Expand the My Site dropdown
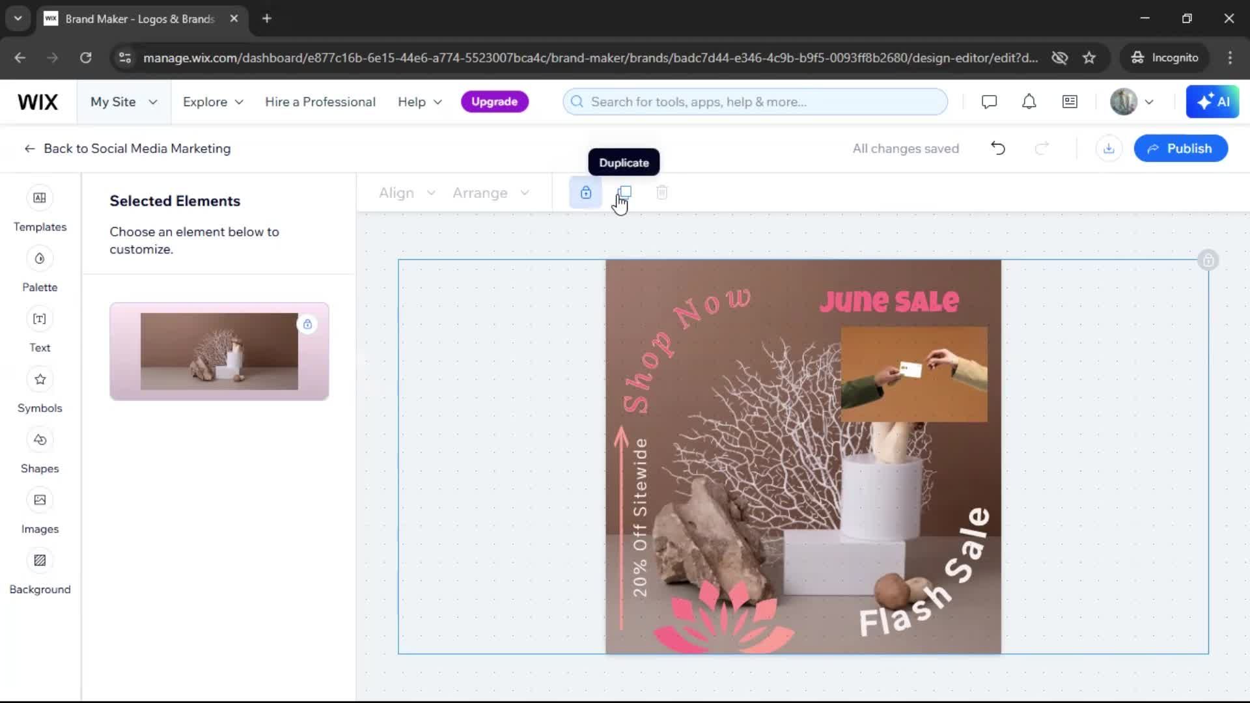The height and width of the screenshot is (703, 1250). 124,102
